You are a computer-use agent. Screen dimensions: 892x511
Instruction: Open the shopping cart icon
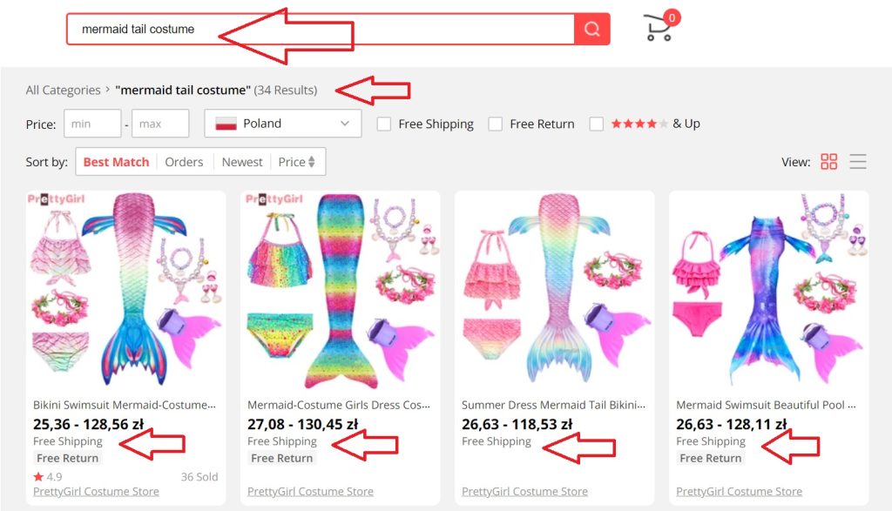coord(660,27)
